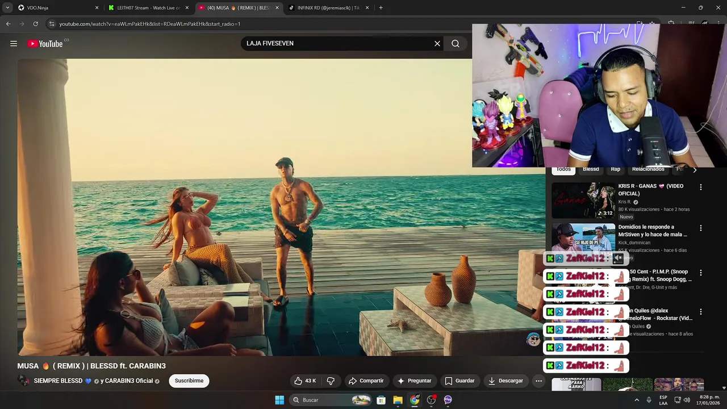
Task: Go back with the browser back arrow
Action: pos(9,24)
